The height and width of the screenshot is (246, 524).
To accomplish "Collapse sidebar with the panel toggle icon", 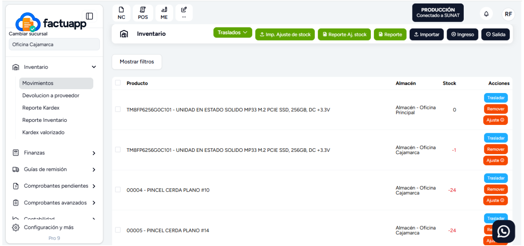I will [89, 16].
